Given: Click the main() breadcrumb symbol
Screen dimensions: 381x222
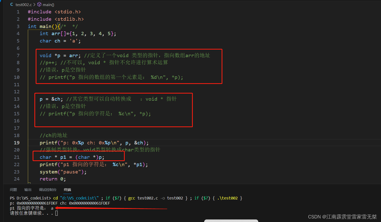Looking at the screenshot, I should 48,5.
